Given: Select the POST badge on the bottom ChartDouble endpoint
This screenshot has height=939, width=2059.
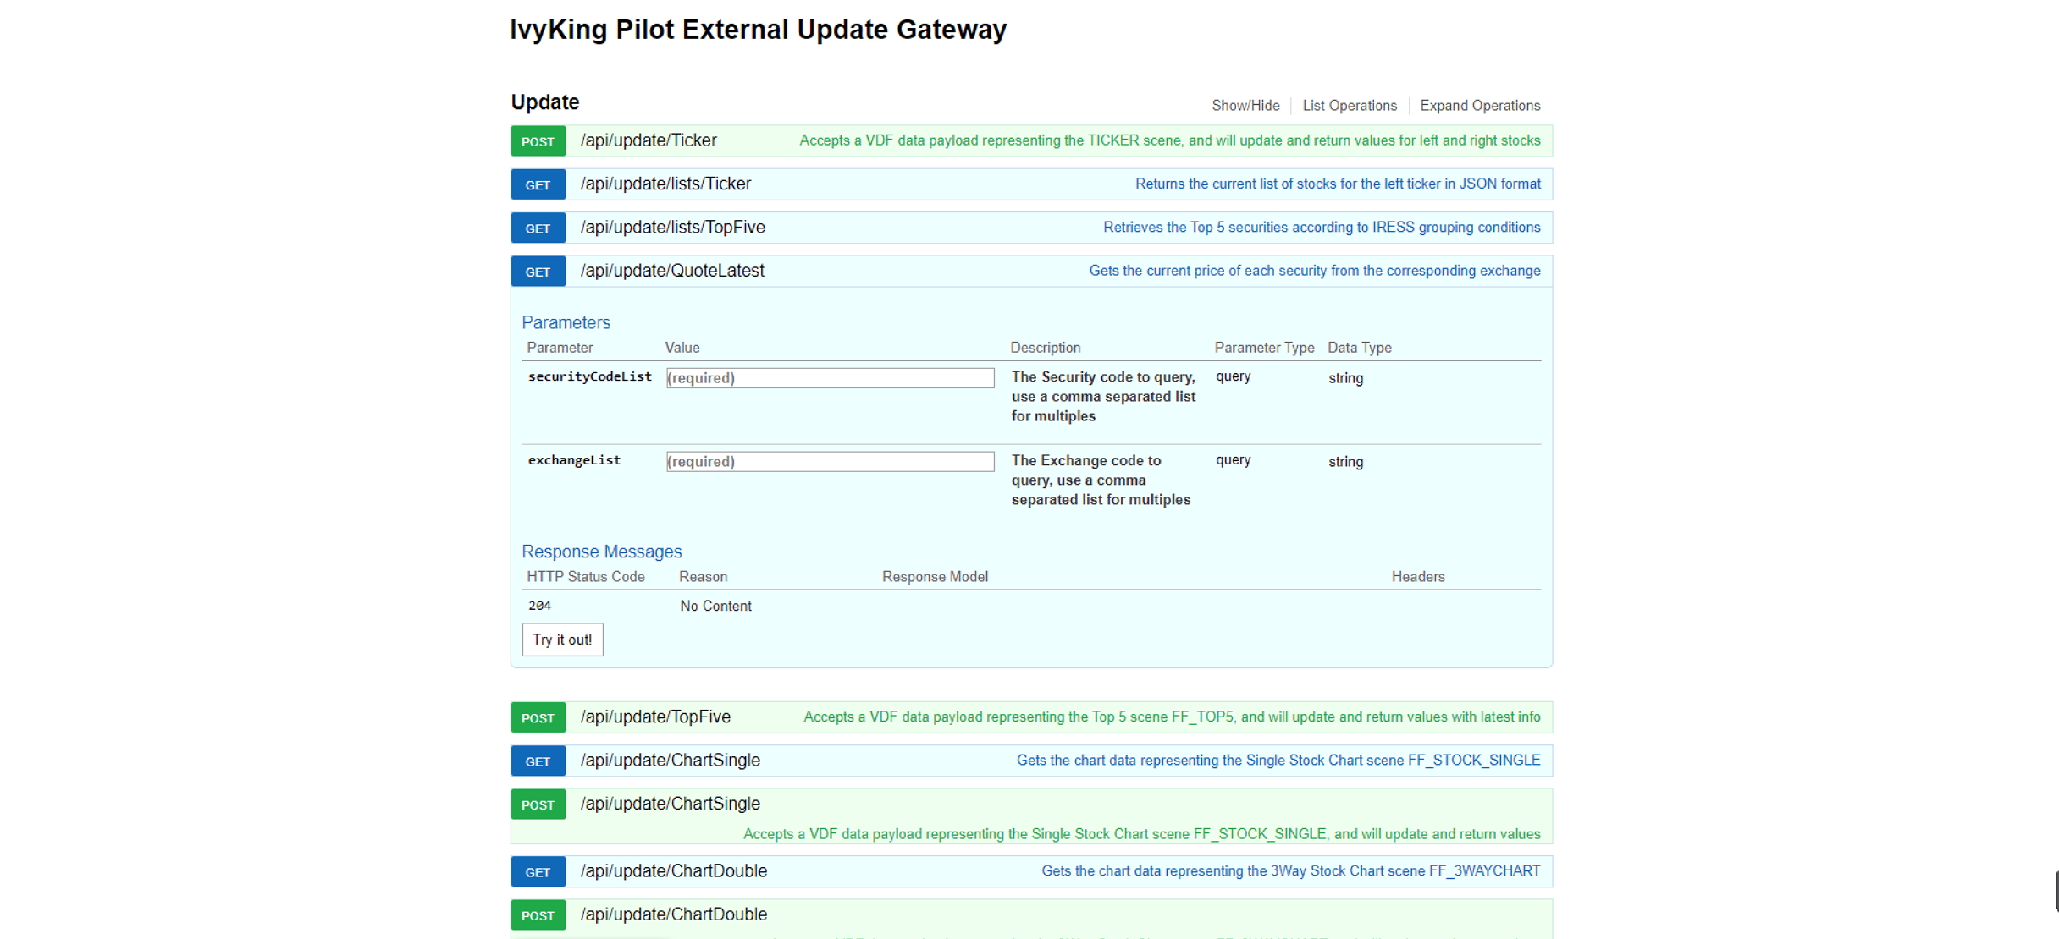Looking at the screenshot, I should [538, 914].
